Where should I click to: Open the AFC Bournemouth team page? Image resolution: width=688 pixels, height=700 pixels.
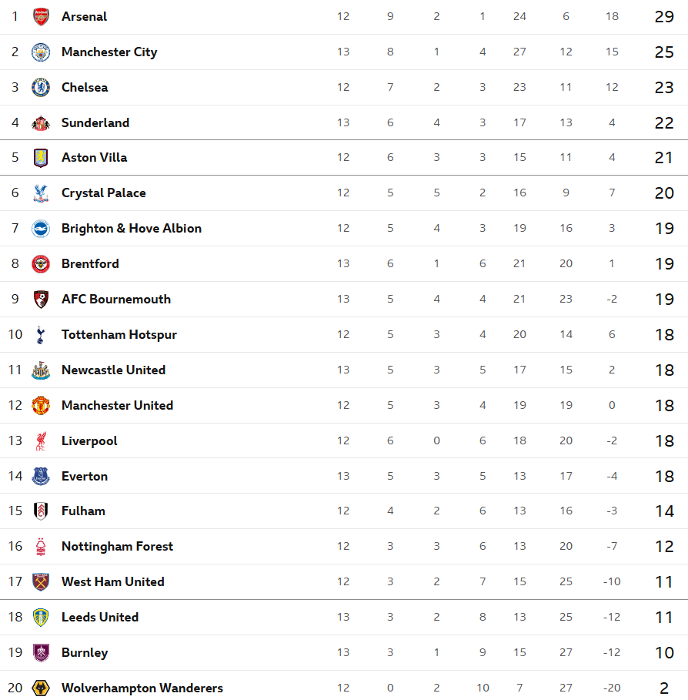pos(115,299)
